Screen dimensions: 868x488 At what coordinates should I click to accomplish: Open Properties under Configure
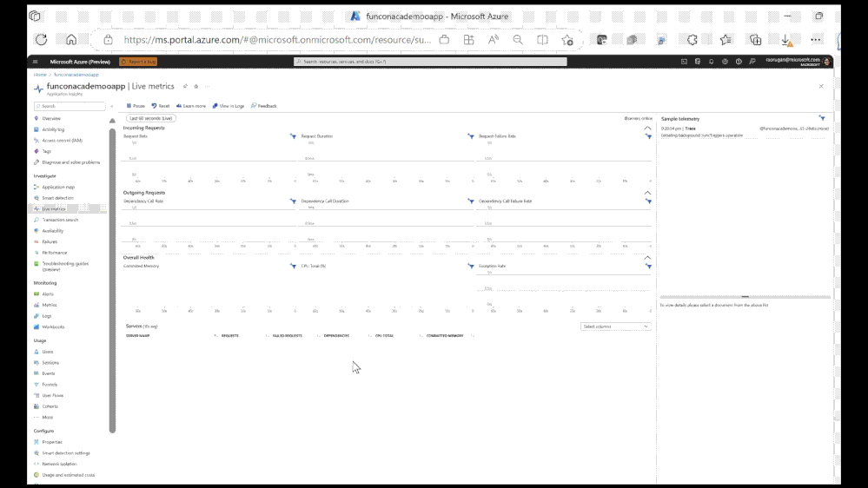pyautogui.click(x=52, y=442)
